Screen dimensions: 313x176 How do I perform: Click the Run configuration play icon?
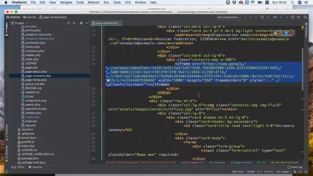tap(245, 18)
